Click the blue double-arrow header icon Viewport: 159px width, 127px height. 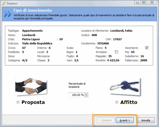click(8, 14)
